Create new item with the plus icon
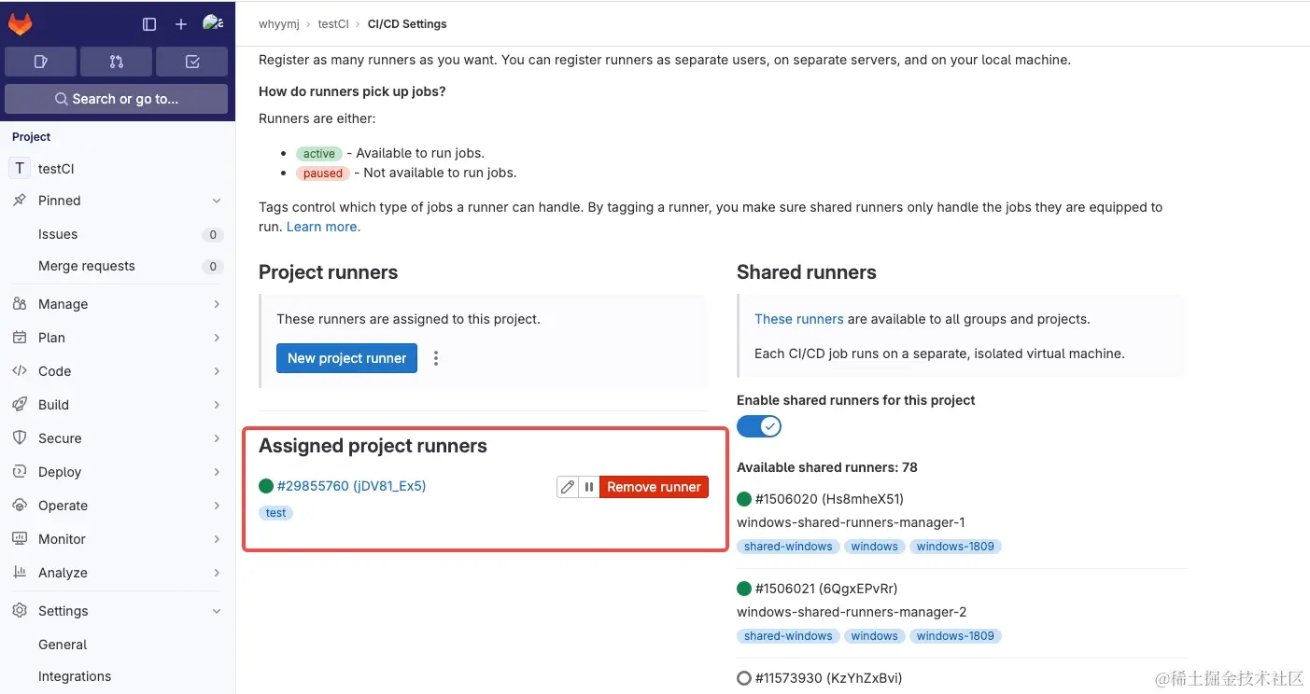This screenshot has height=694, width=1310. click(x=180, y=23)
